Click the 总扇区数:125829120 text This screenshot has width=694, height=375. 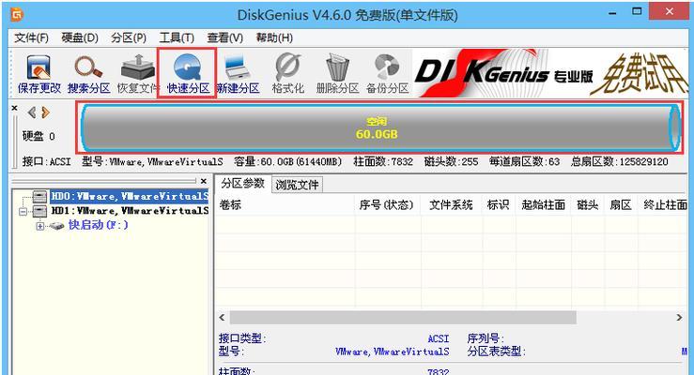point(619,161)
